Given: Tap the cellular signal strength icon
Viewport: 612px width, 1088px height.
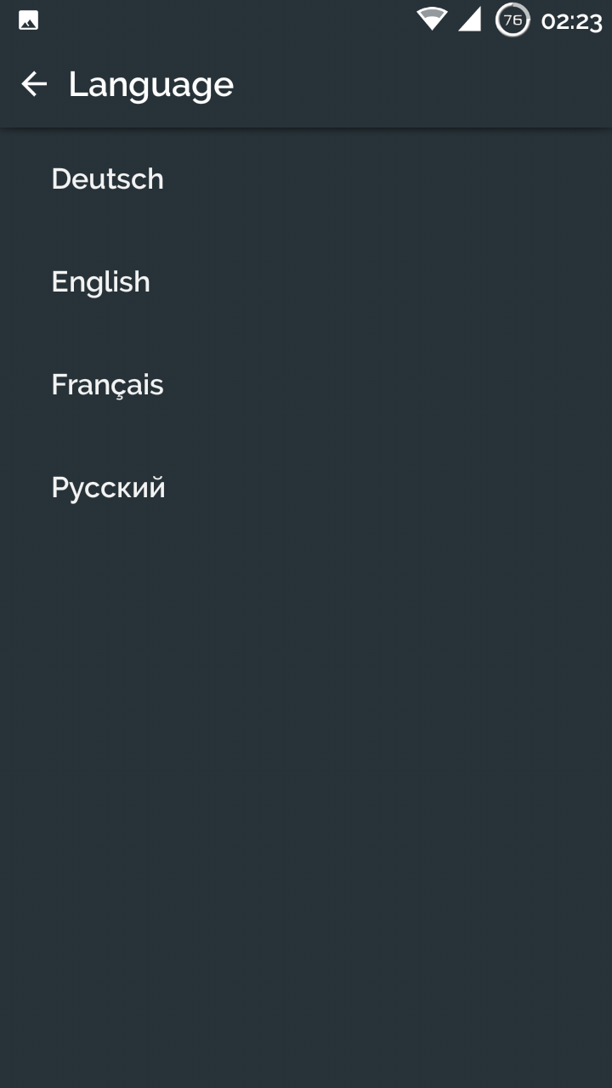Looking at the screenshot, I should pyautogui.click(x=469, y=20).
